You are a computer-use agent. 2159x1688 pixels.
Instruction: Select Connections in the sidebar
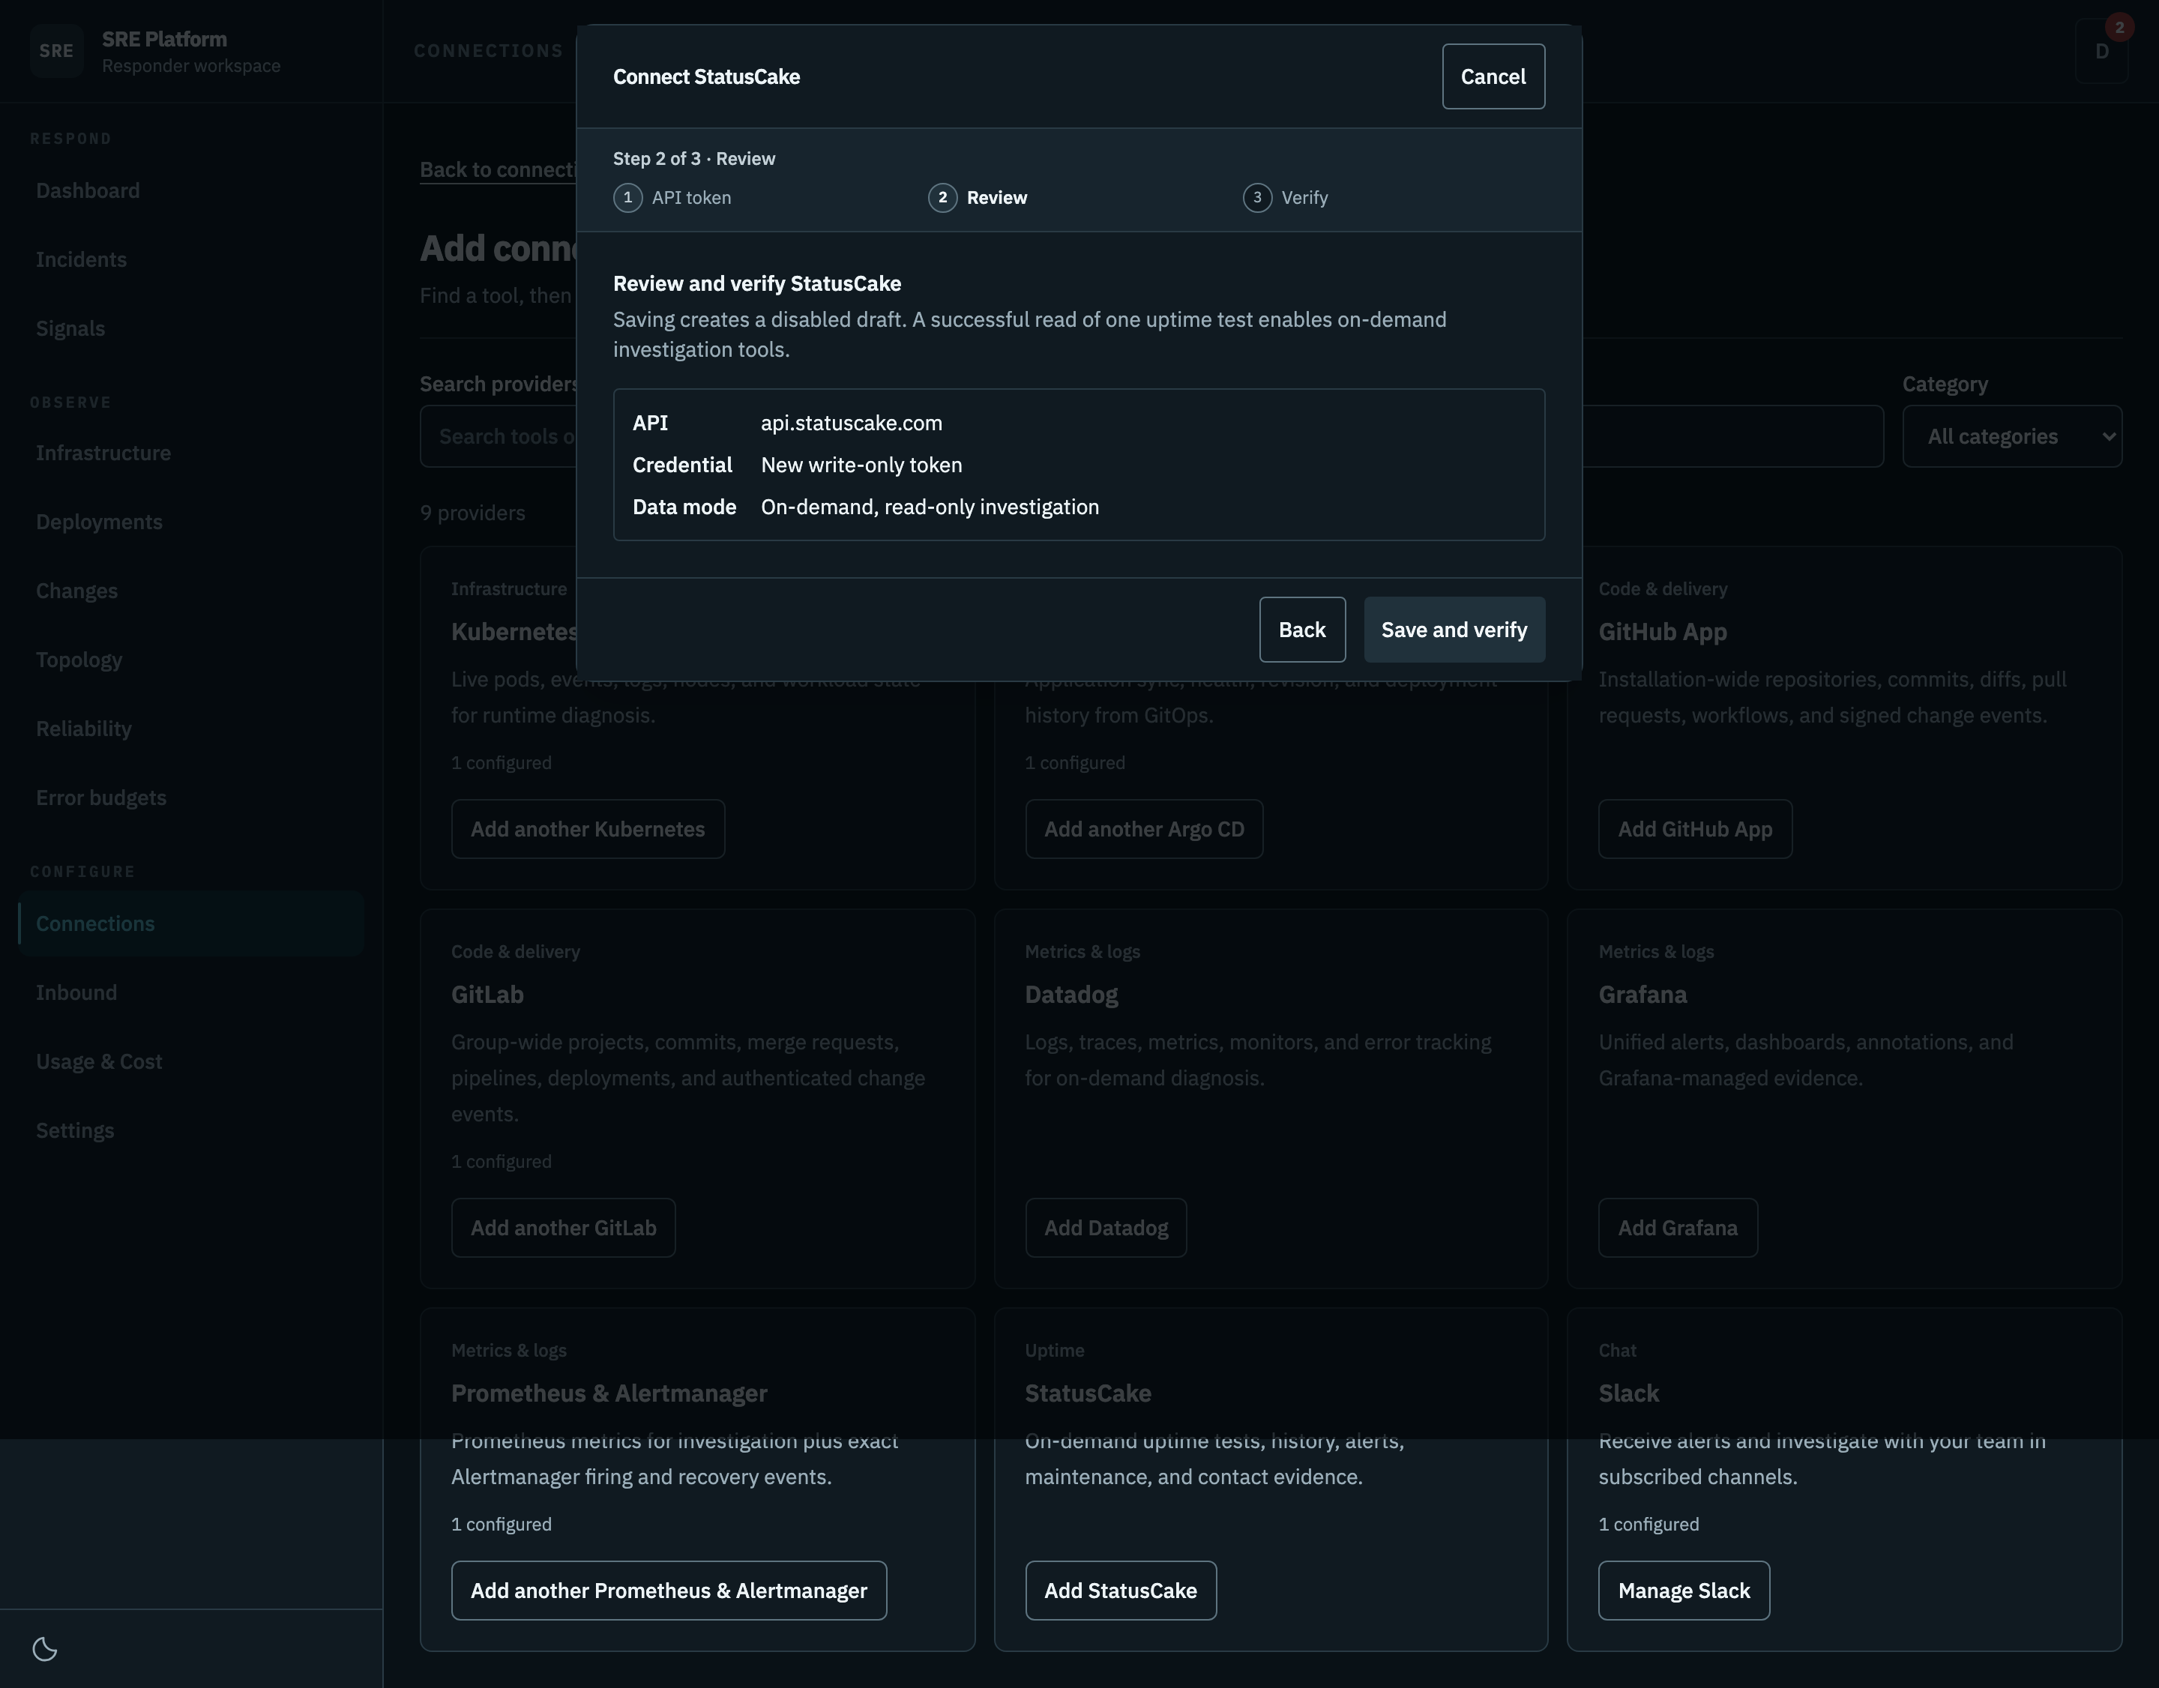[191, 924]
